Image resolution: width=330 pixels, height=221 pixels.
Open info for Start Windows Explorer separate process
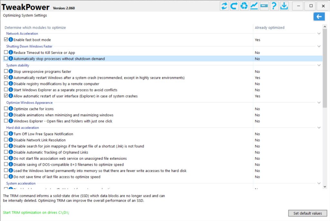tap(11, 90)
